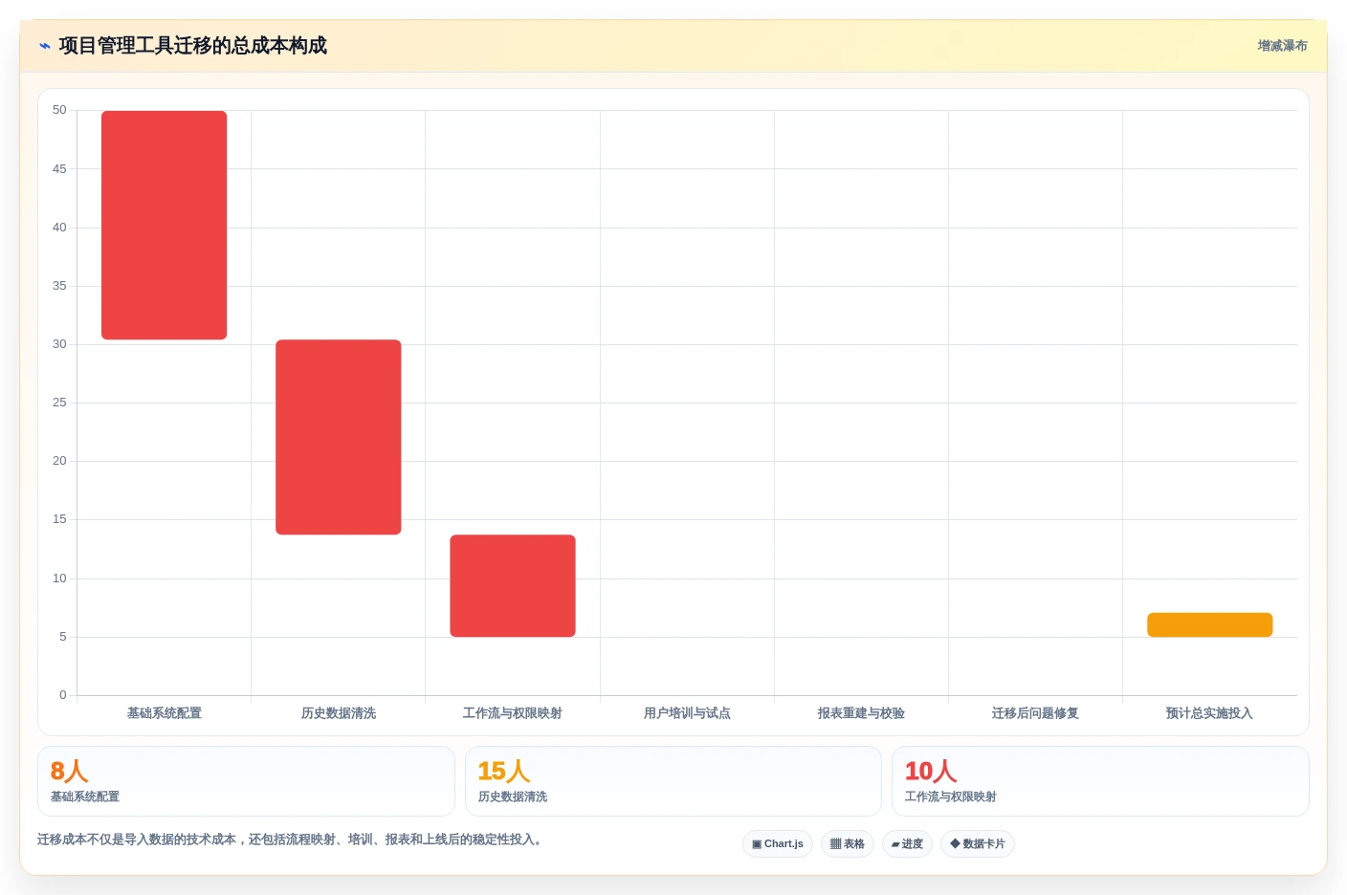The width and height of the screenshot is (1347, 895).
Task: Click the 数据卡片 chip
Action: click(978, 843)
